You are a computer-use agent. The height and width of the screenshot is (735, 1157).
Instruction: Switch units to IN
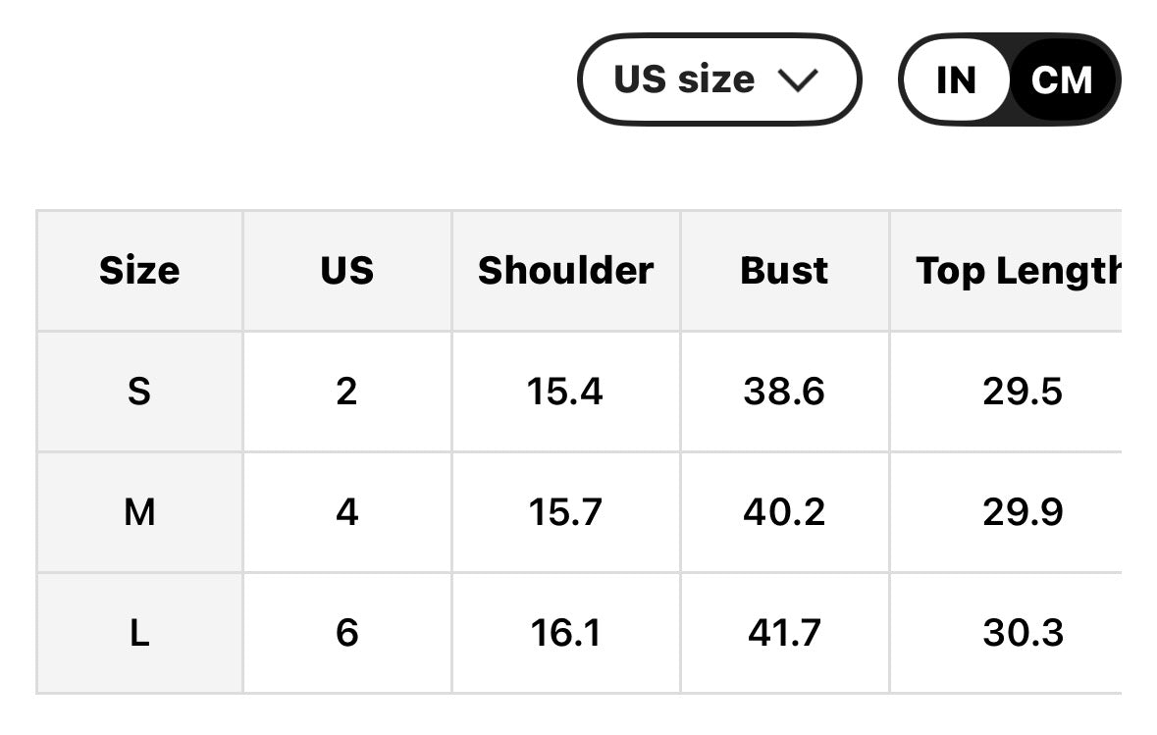[956, 80]
